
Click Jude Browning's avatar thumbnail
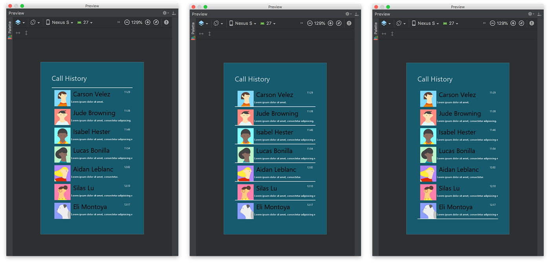[62, 117]
